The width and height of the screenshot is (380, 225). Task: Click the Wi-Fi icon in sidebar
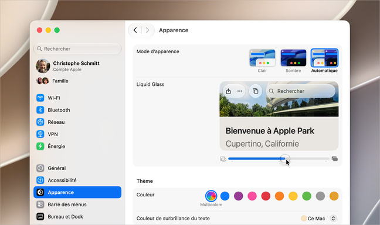click(40, 98)
